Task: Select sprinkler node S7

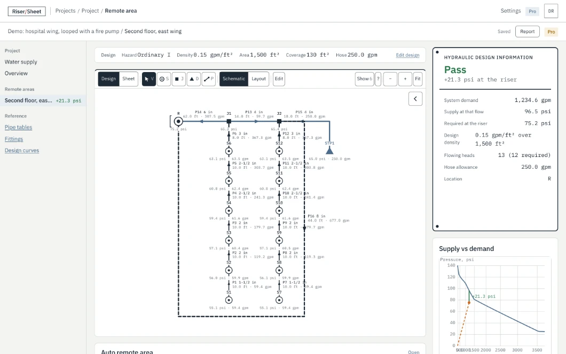Action: (x=279, y=300)
